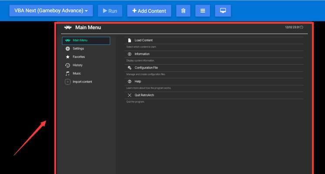Select the Information entry

tap(214, 54)
